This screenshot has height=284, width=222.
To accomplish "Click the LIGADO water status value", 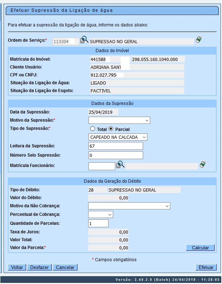I will click(x=137, y=83).
